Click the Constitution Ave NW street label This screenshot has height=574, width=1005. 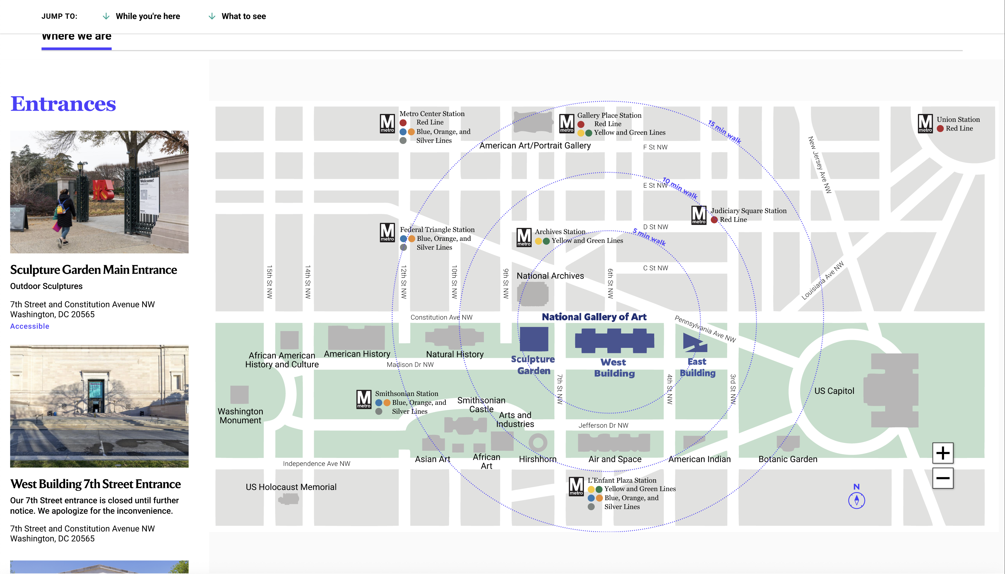pyautogui.click(x=441, y=317)
